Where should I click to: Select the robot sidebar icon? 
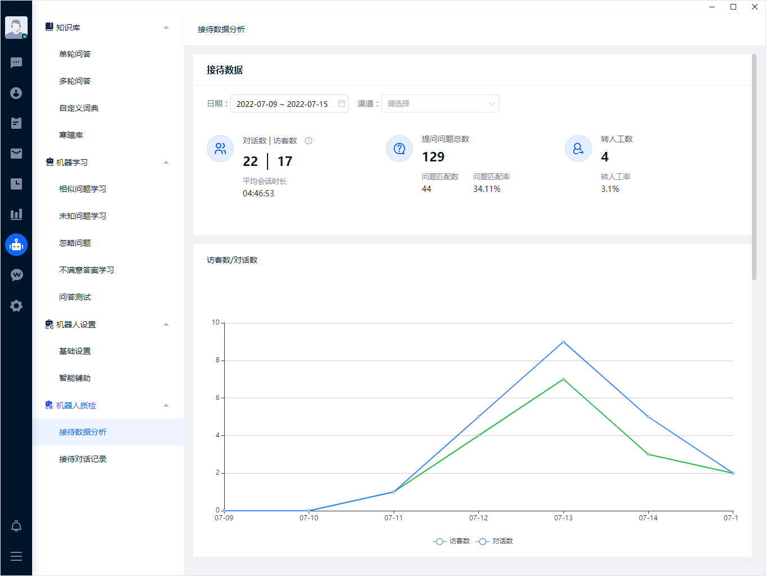tap(16, 245)
